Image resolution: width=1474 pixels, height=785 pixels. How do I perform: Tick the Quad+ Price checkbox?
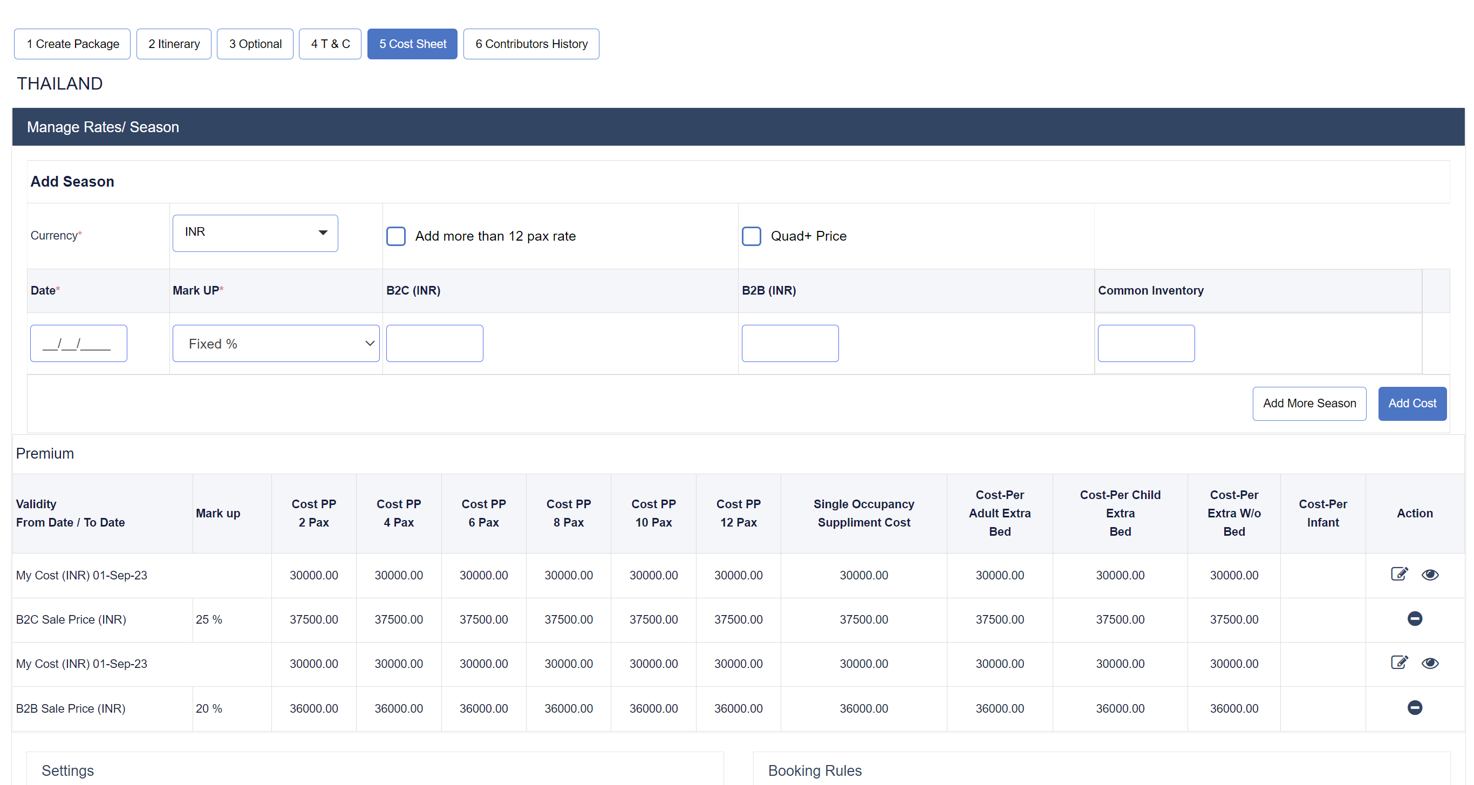(x=752, y=236)
